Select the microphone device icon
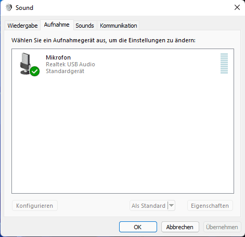Image resolution: width=245 pixels, height=237 pixels. (25, 64)
